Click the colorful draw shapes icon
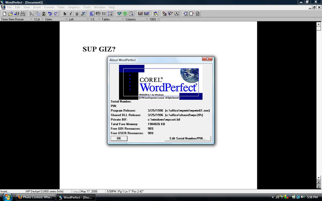The image size is (322, 201). 164,14
